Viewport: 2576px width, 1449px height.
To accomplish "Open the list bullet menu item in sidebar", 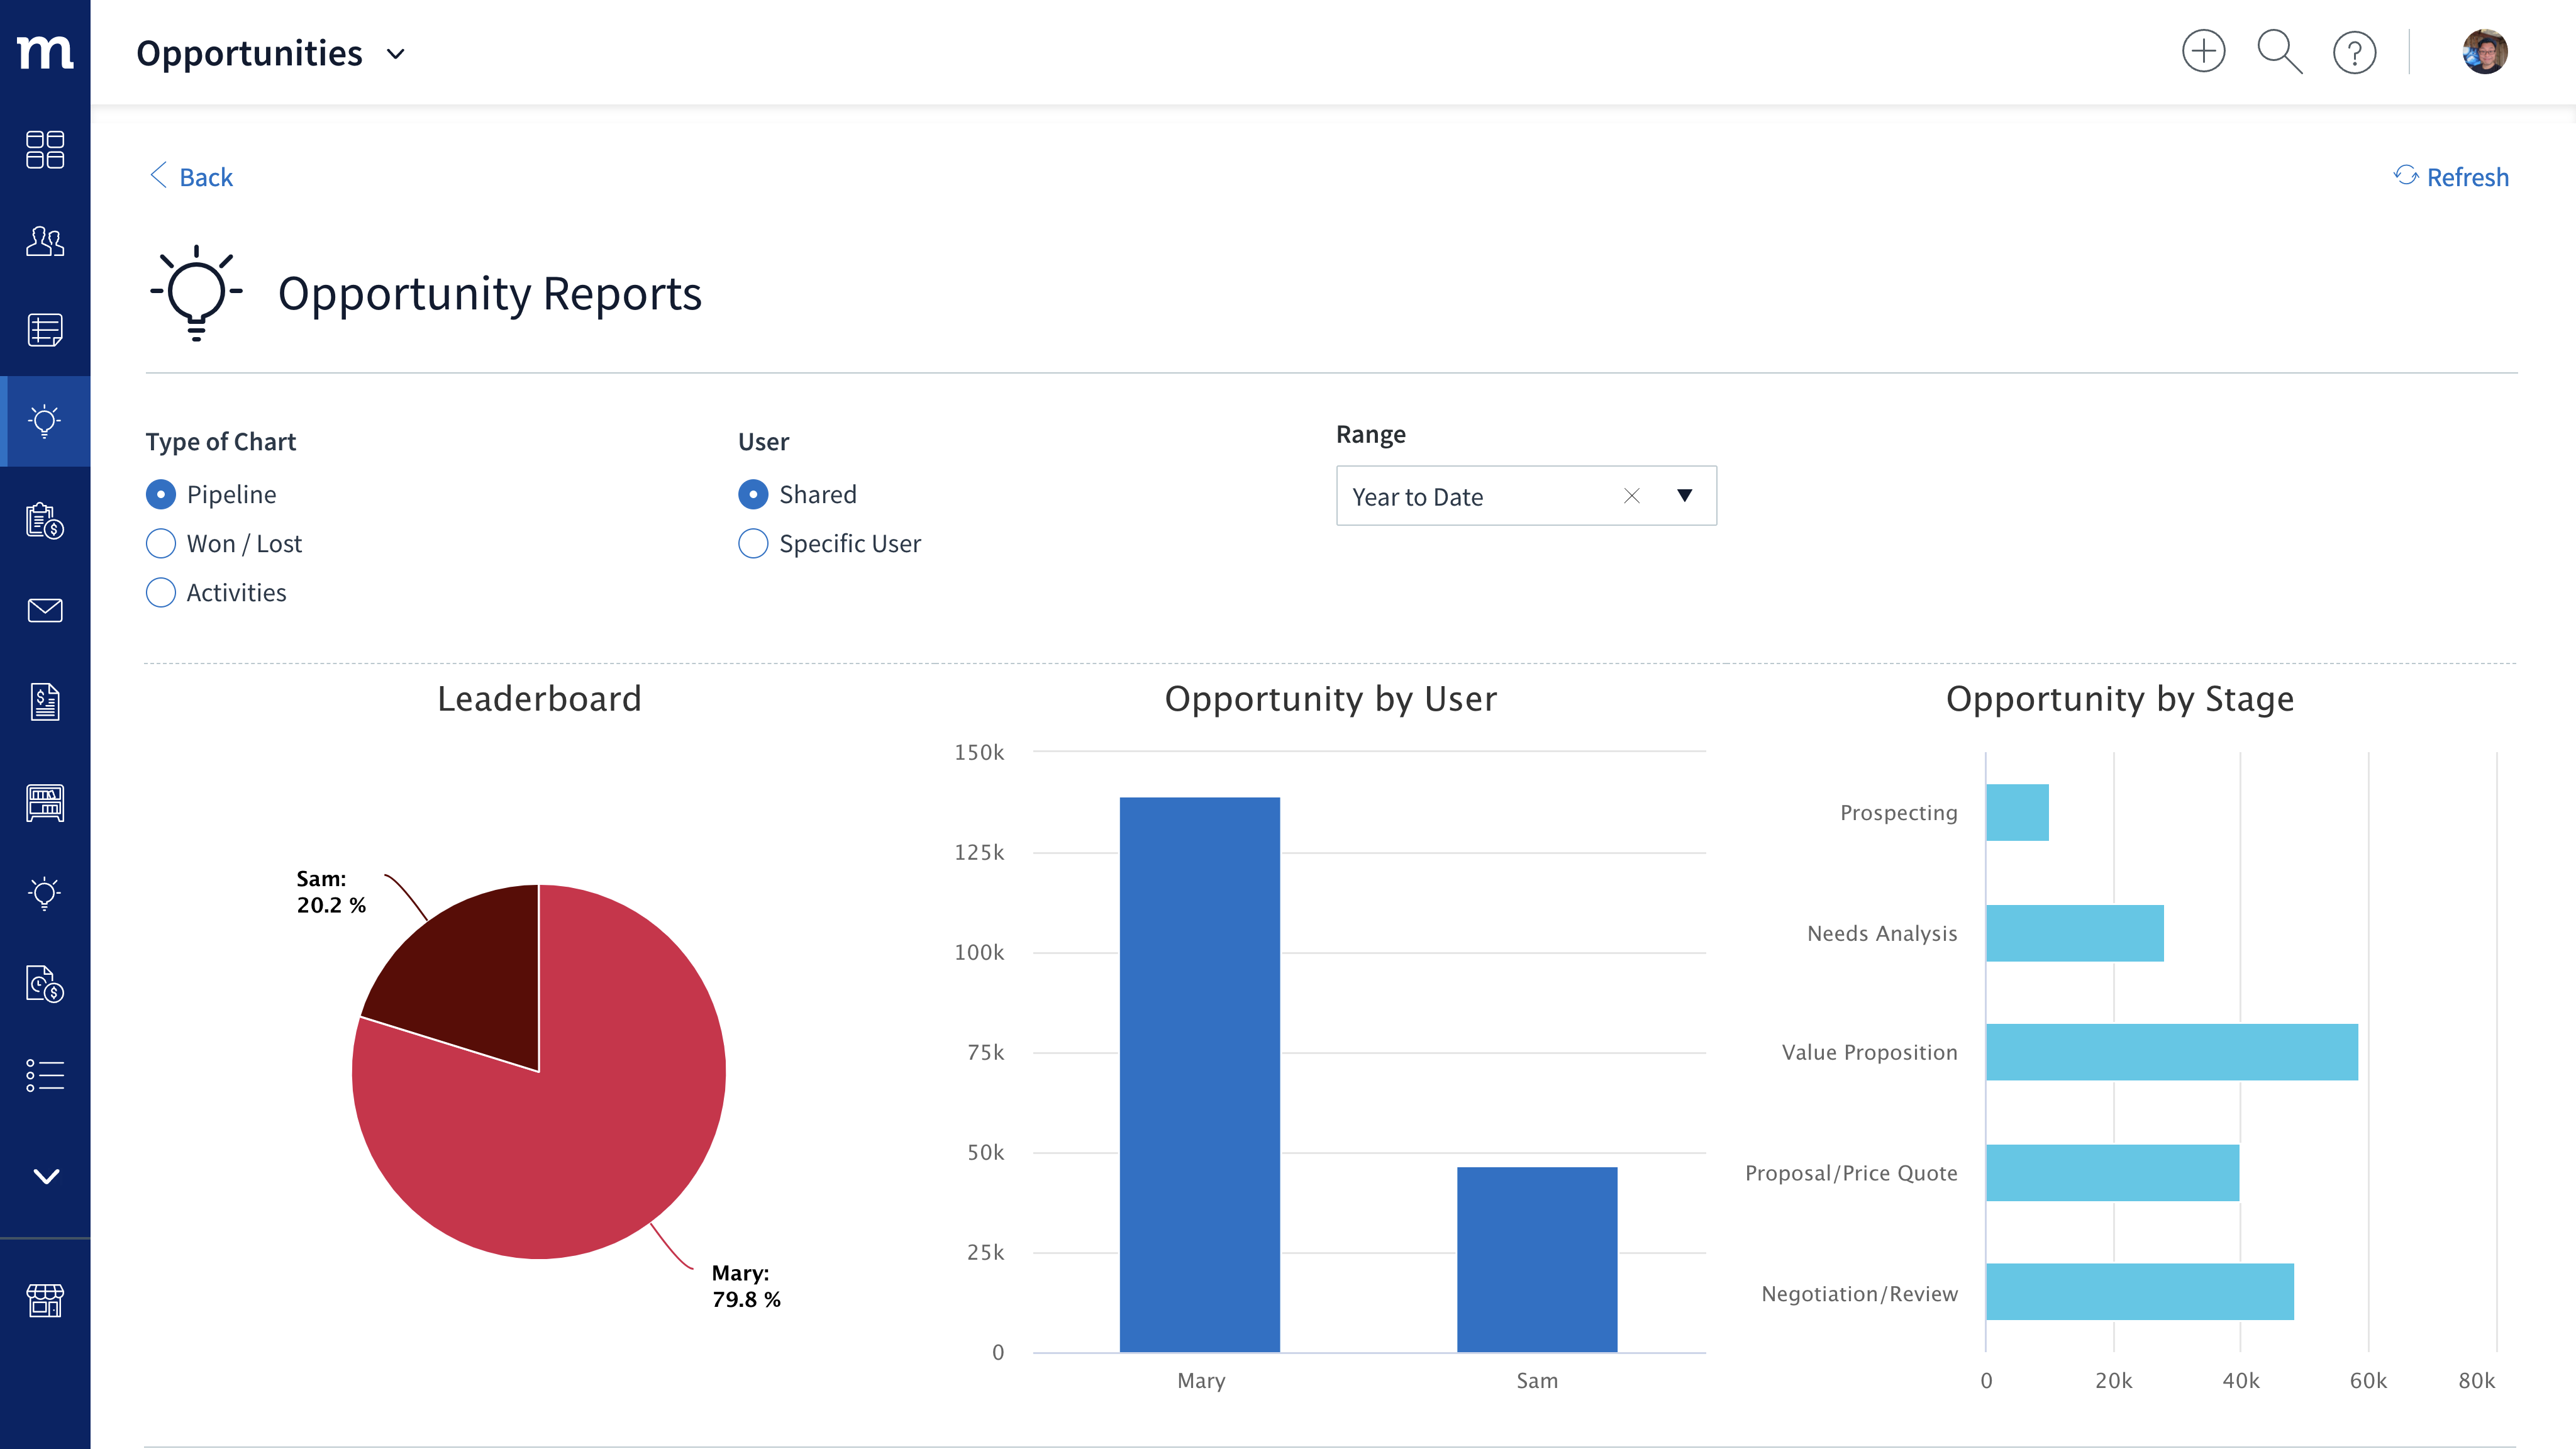I will (45, 1075).
